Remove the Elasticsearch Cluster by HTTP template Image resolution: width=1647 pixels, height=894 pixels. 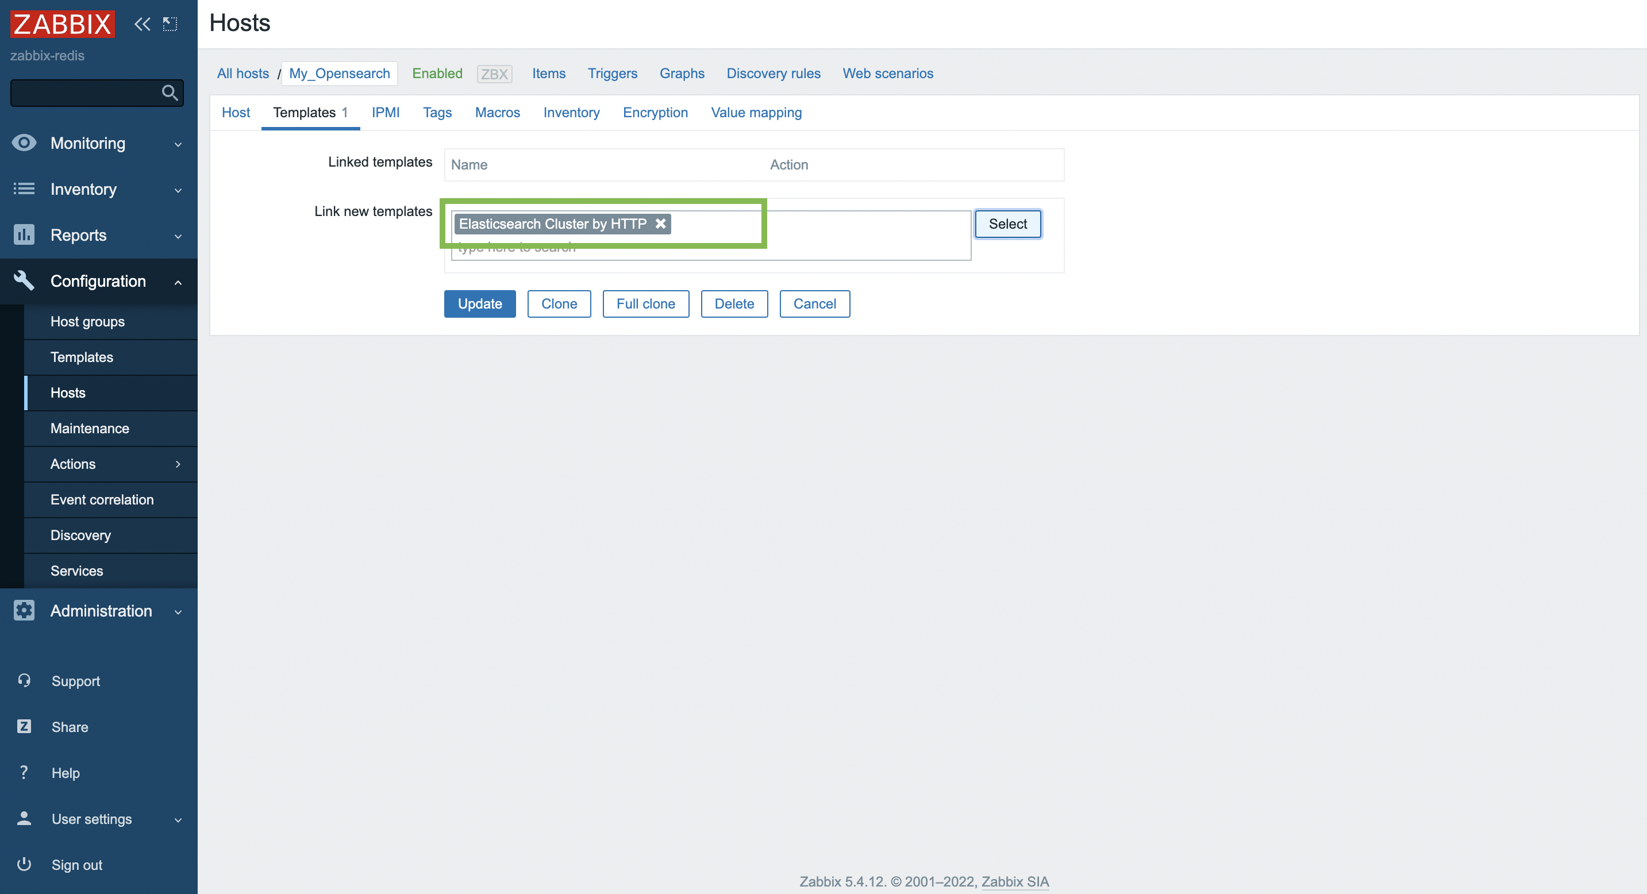click(660, 223)
